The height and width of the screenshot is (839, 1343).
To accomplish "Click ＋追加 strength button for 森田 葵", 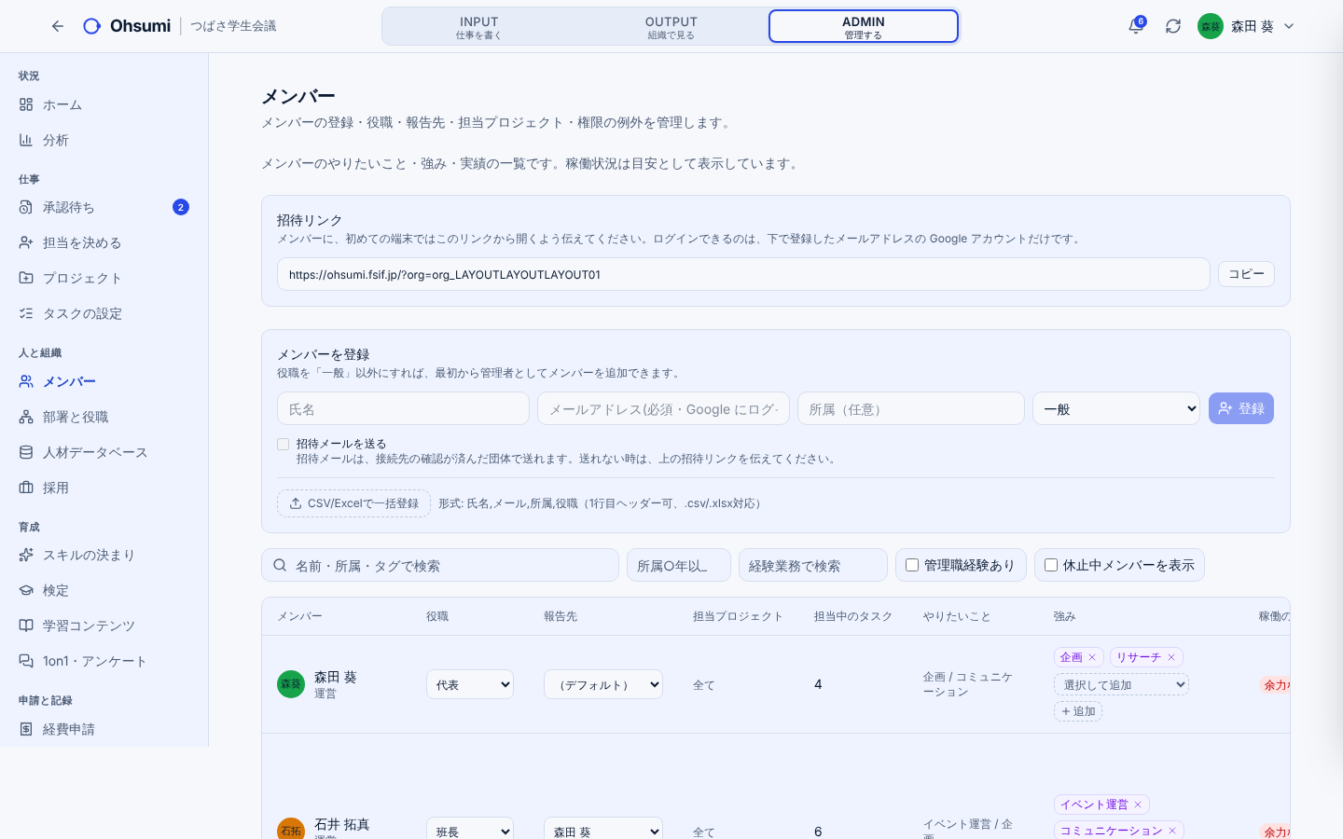I will [1078, 711].
